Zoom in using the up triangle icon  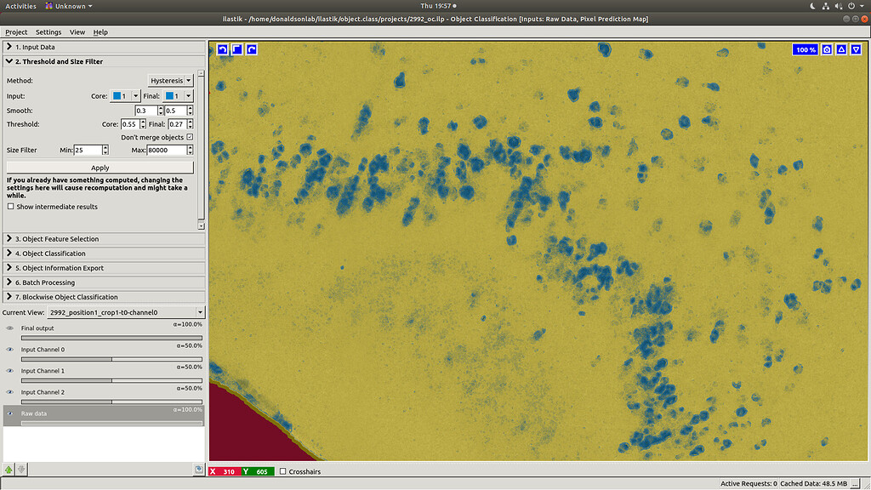840,49
